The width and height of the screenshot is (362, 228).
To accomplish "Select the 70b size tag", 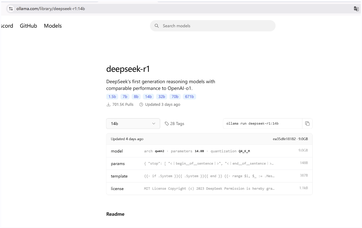I will coord(175,97).
